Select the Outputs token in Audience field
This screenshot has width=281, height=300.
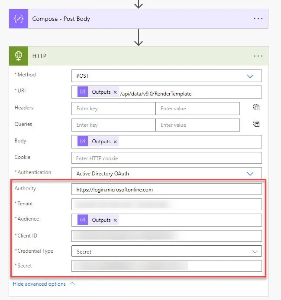click(x=98, y=220)
